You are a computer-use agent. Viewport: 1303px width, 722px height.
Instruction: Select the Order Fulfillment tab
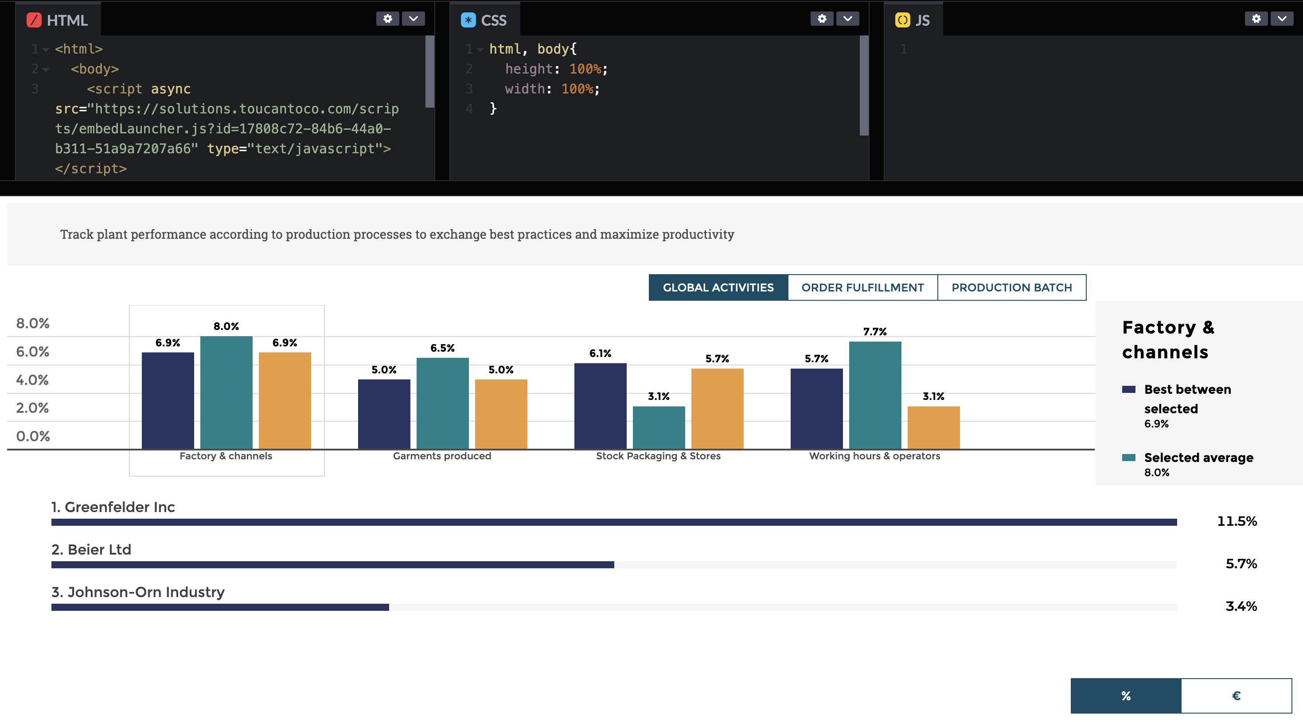click(862, 287)
